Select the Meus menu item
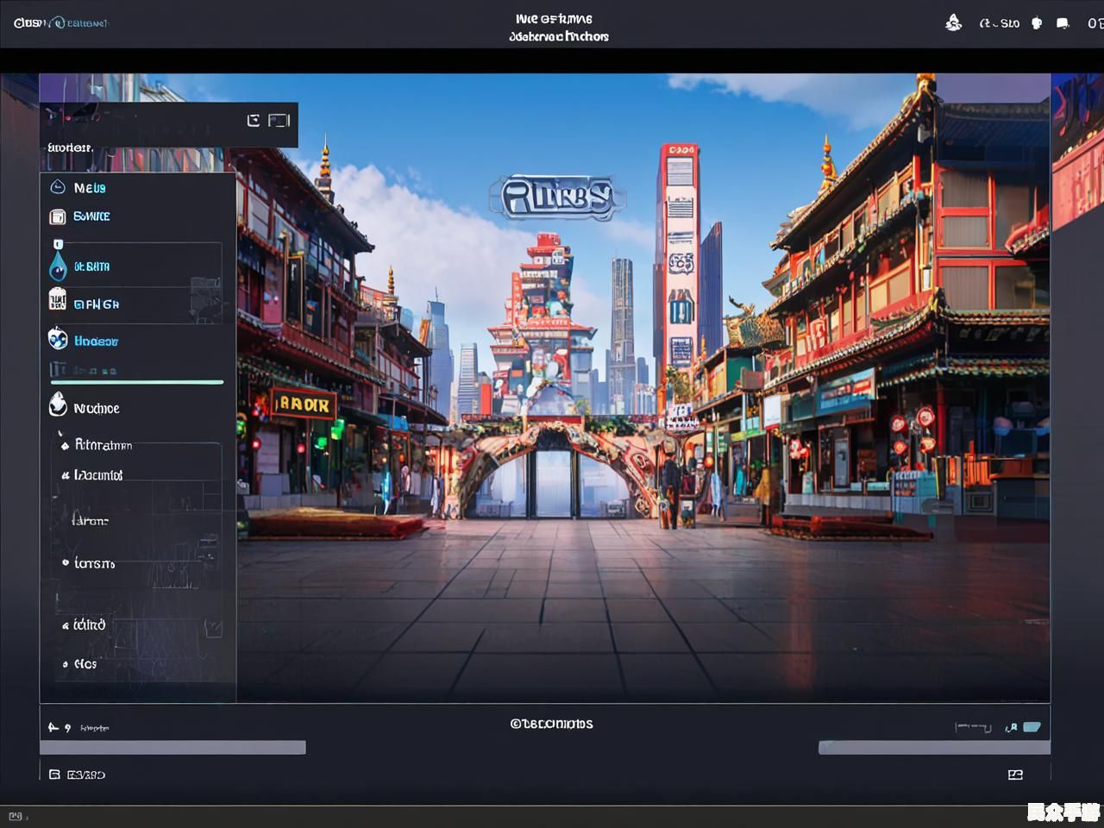This screenshot has width=1104, height=828. click(90, 188)
